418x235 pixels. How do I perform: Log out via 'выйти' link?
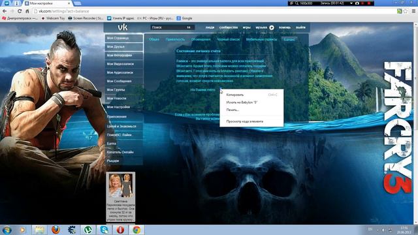(x=300, y=27)
